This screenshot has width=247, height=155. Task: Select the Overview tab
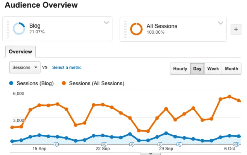[20, 51]
